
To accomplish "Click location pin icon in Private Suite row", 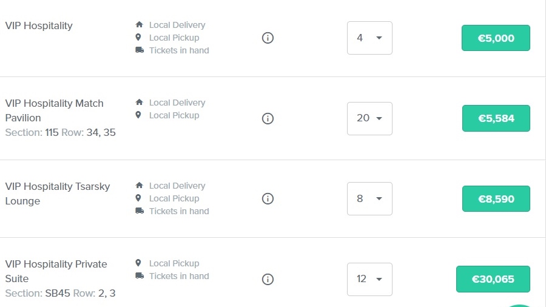I will pyautogui.click(x=139, y=263).
